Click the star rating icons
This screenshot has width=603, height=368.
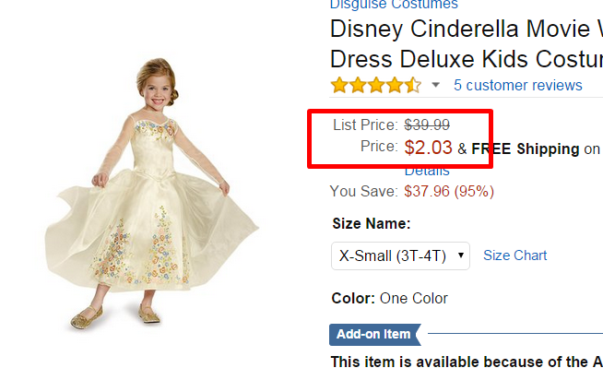(376, 85)
